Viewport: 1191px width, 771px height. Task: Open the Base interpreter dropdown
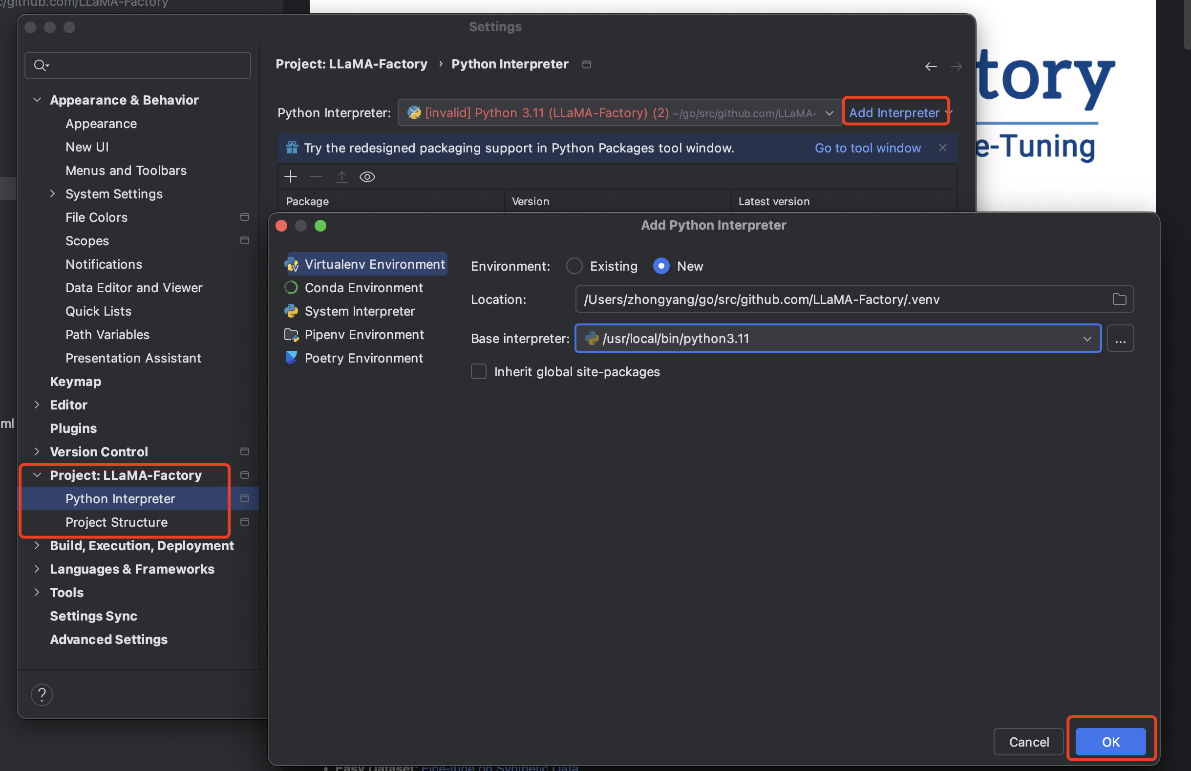(1087, 339)
